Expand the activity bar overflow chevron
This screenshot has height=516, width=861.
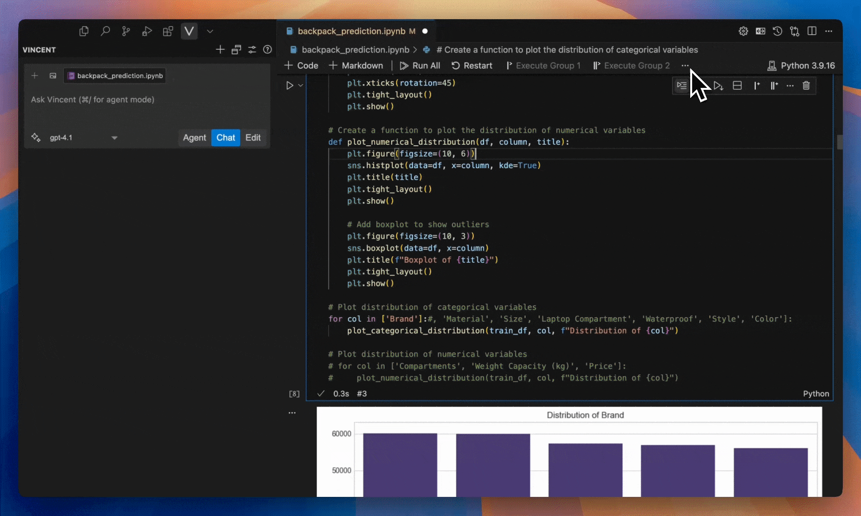[x=210, y=32]
